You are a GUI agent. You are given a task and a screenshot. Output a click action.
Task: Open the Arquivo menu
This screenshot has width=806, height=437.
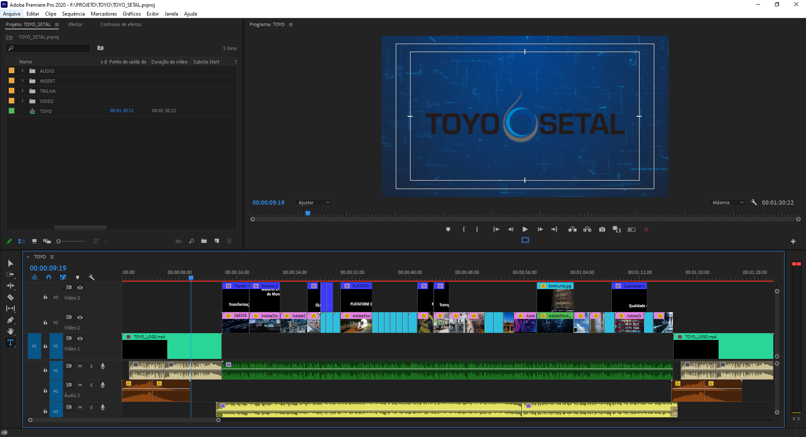click(12, 14)
